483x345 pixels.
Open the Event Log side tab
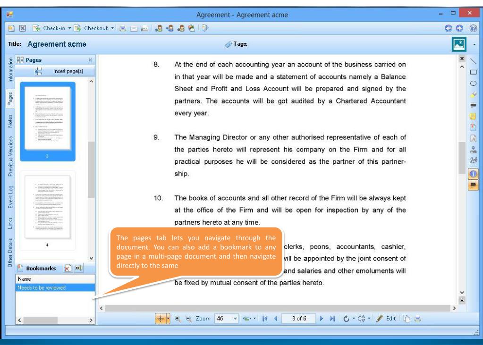point(10,197)
